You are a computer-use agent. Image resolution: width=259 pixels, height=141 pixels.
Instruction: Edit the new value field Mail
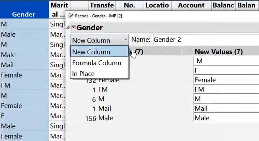click(226, 108)
